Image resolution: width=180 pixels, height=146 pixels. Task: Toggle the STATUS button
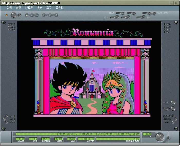click(173, 116)
